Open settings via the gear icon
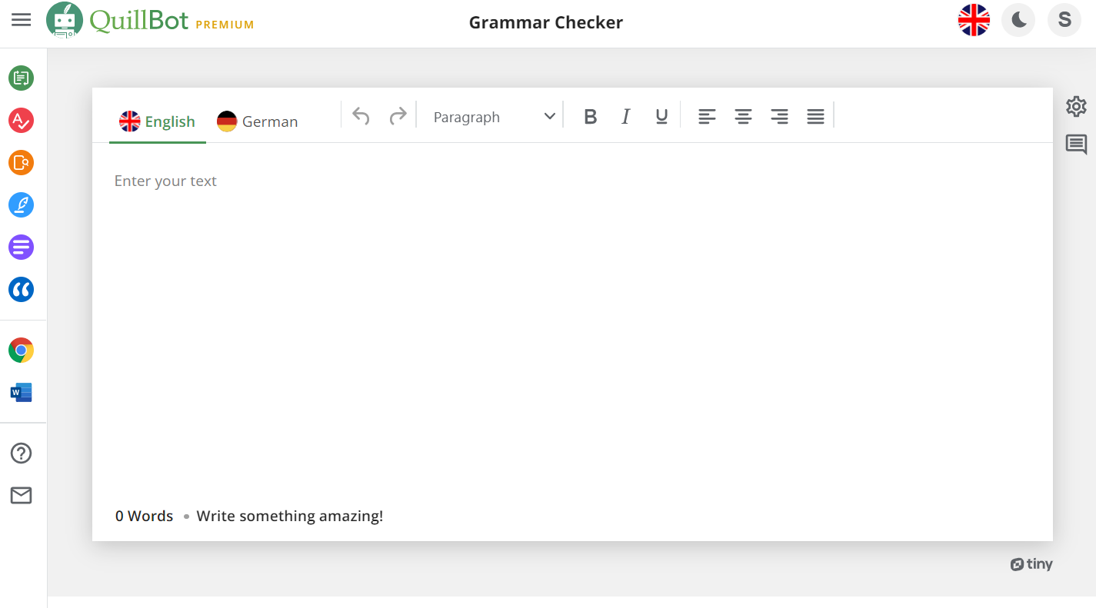The image size is (1096, 608). click(1076, 107)
